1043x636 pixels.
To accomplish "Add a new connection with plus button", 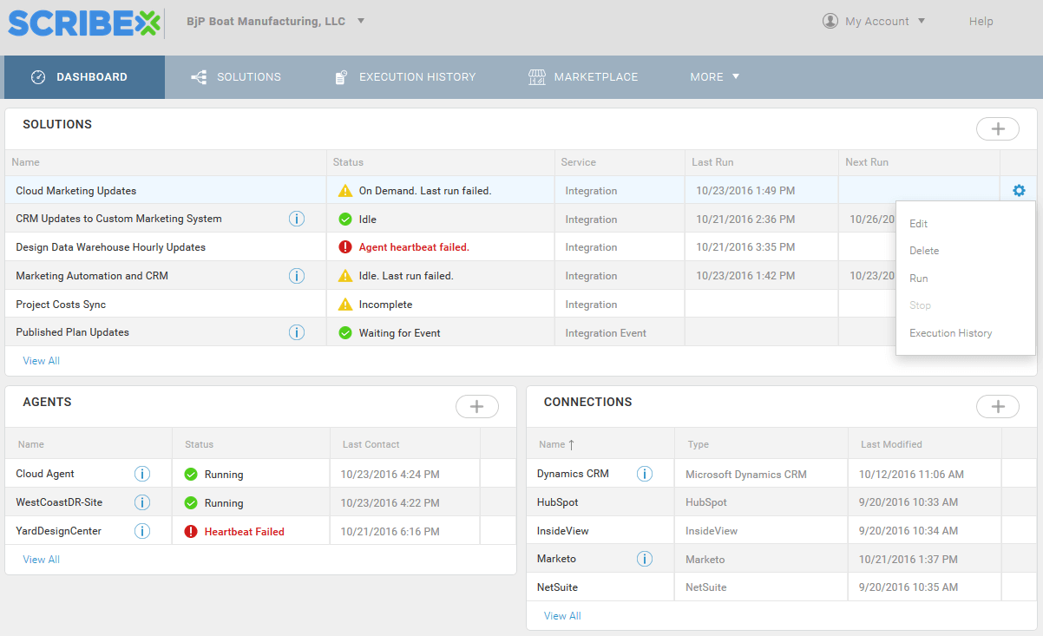I will [998, 406].
